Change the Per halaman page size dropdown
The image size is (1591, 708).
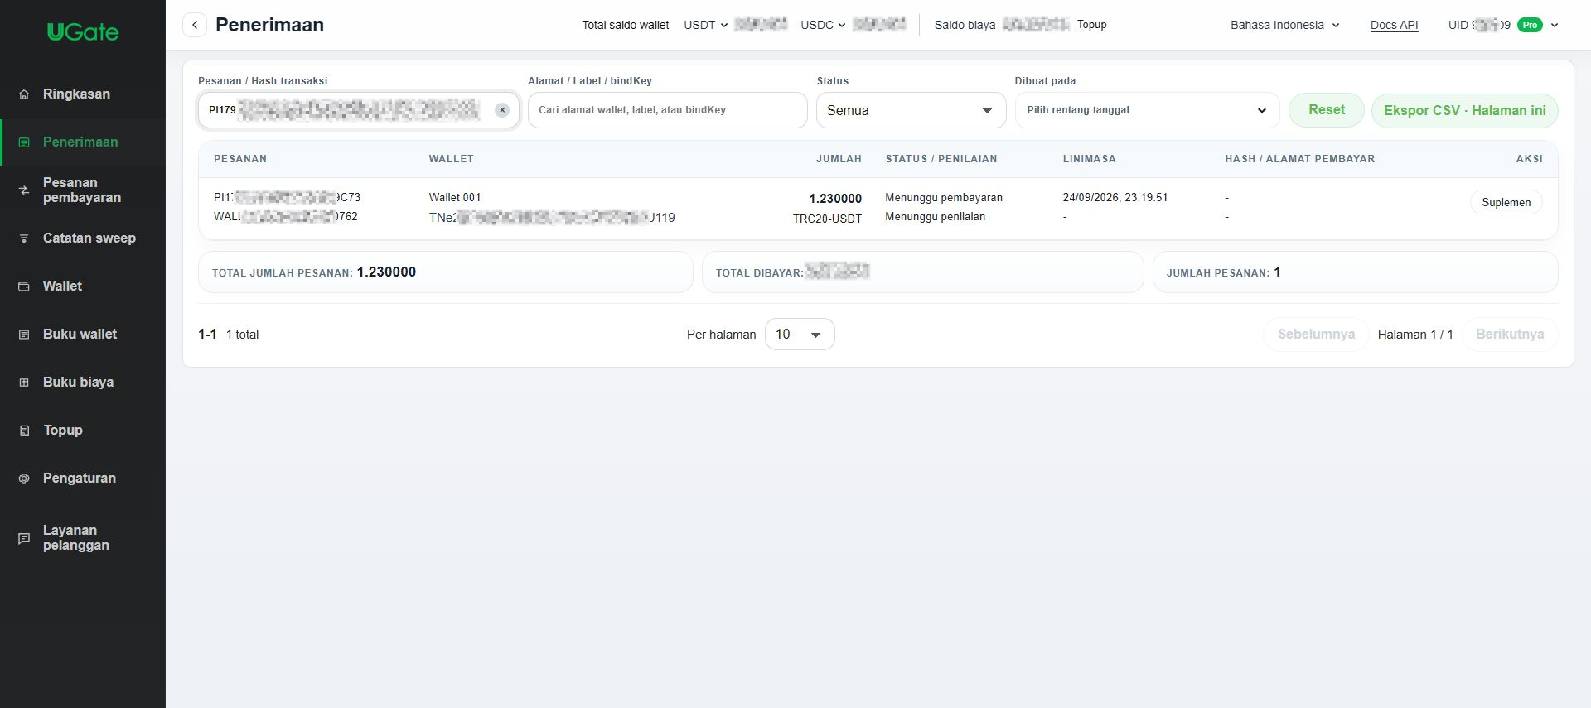799,335
